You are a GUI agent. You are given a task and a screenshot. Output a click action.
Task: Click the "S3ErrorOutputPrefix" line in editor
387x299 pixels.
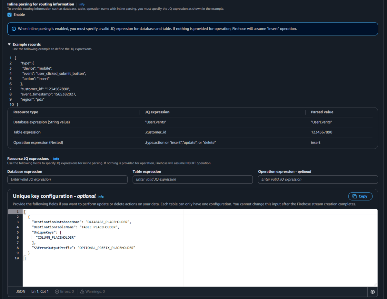coord(83,248)
